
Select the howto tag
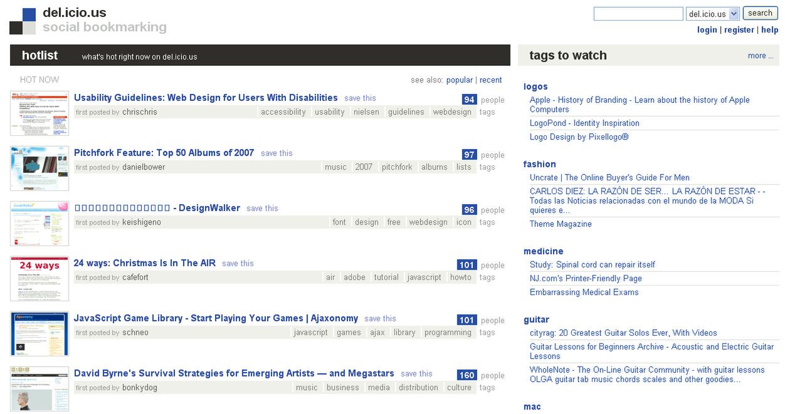coord(461,277)
